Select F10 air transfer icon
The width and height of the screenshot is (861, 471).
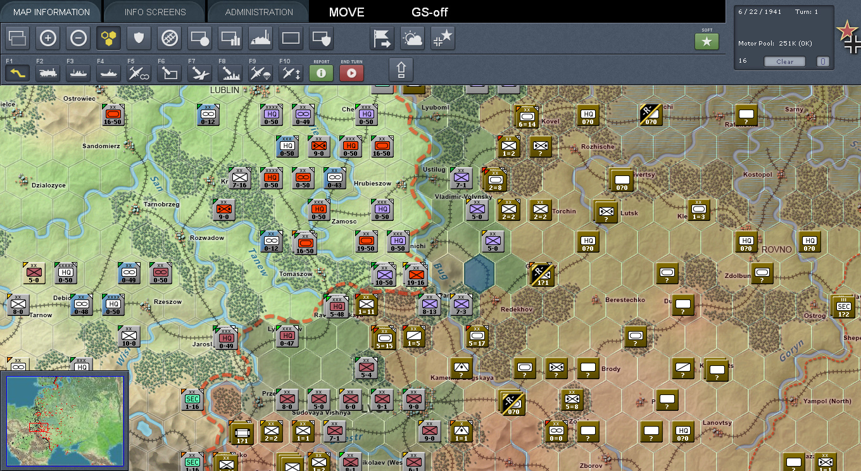tap(291, 73)
